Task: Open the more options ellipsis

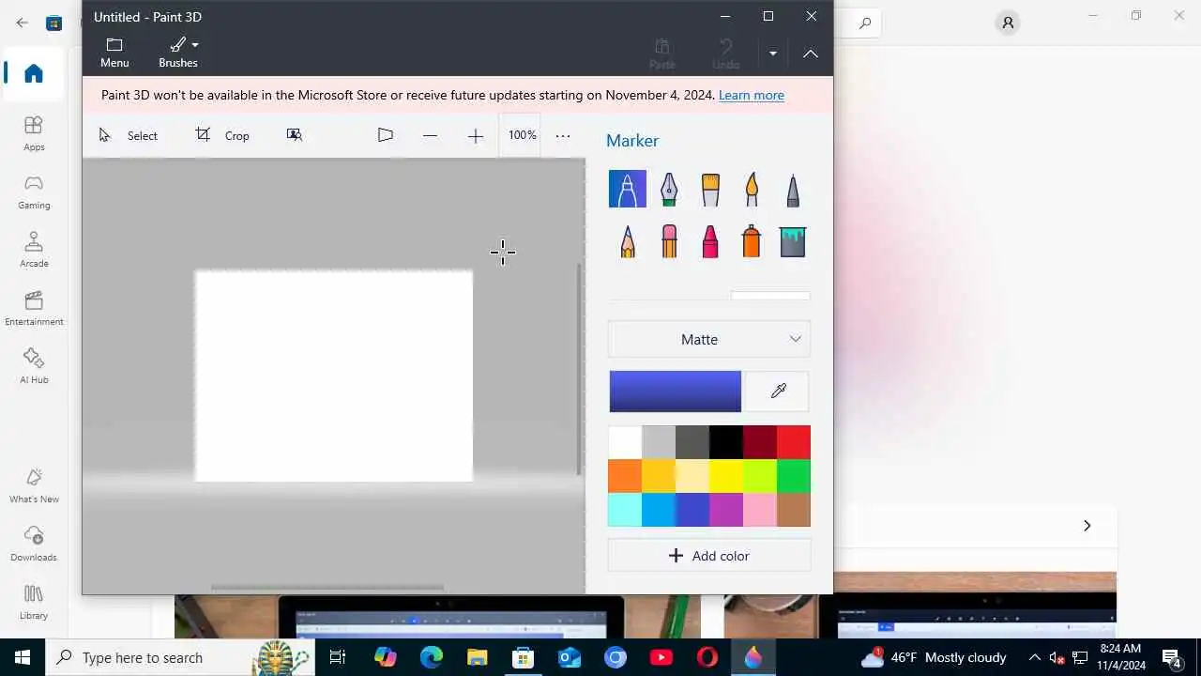Action: [563, 135]
